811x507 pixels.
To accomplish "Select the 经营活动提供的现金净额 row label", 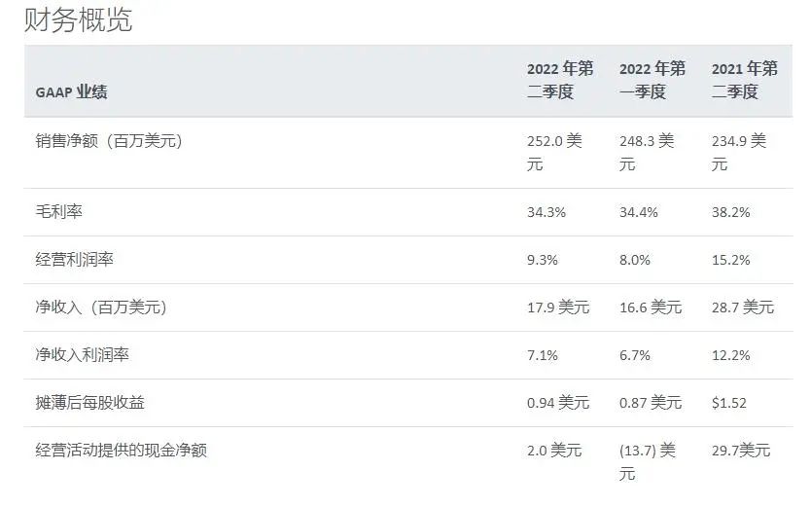I will (x=121, y=451).
